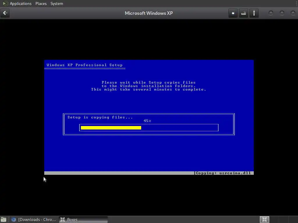The height and width of the screenshot is (223, 298).
Task: Click the 'Microsoft Windows XP' window title
Action: coord(149,13)
